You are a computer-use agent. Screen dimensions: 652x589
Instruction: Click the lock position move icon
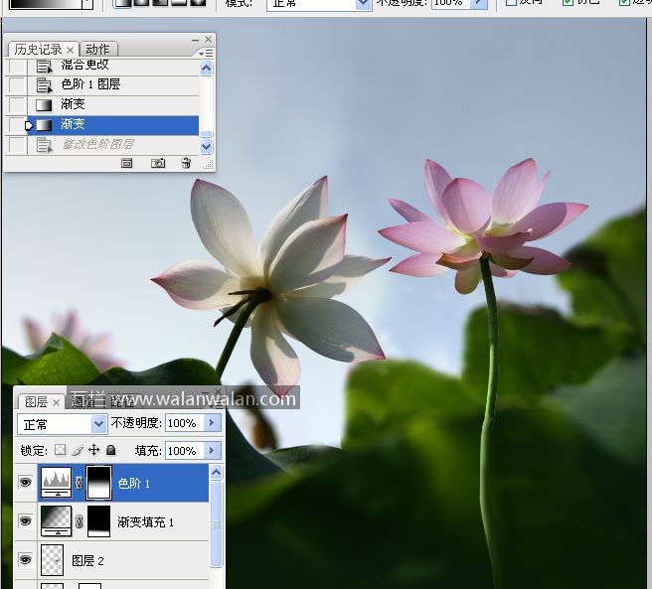tap(93, 450)
